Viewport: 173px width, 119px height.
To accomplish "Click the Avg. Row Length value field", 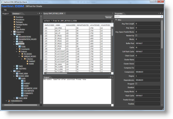I will pos(147,24).
